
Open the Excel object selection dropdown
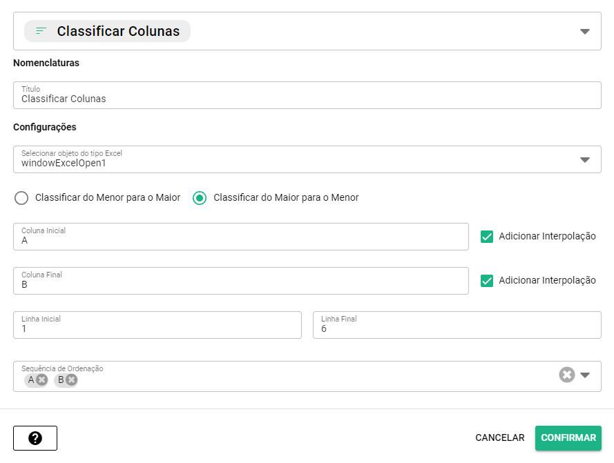[x=584, y=160]
